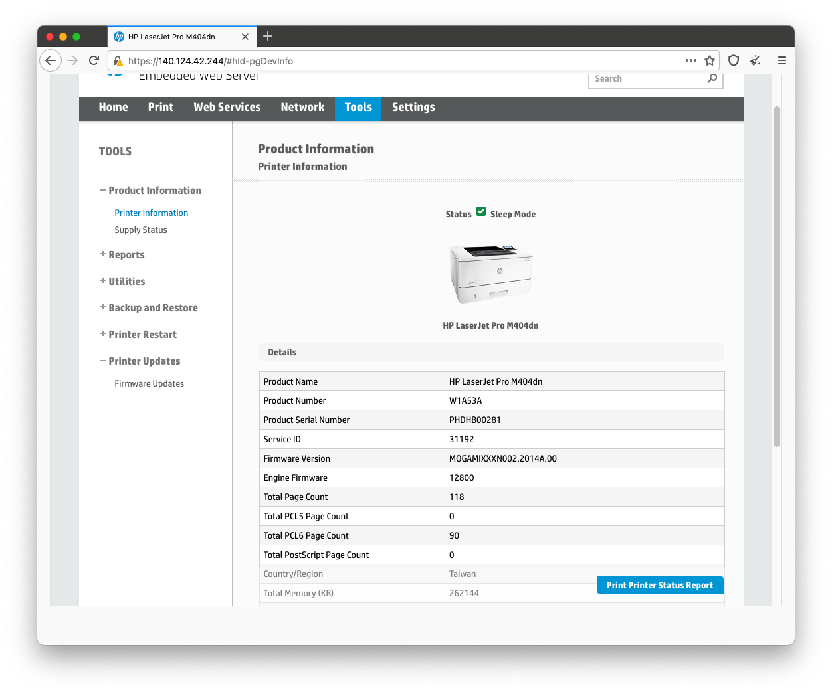832x694 pixels.
Task: Reload the page with refresh icon
Action: coord(94,60)
